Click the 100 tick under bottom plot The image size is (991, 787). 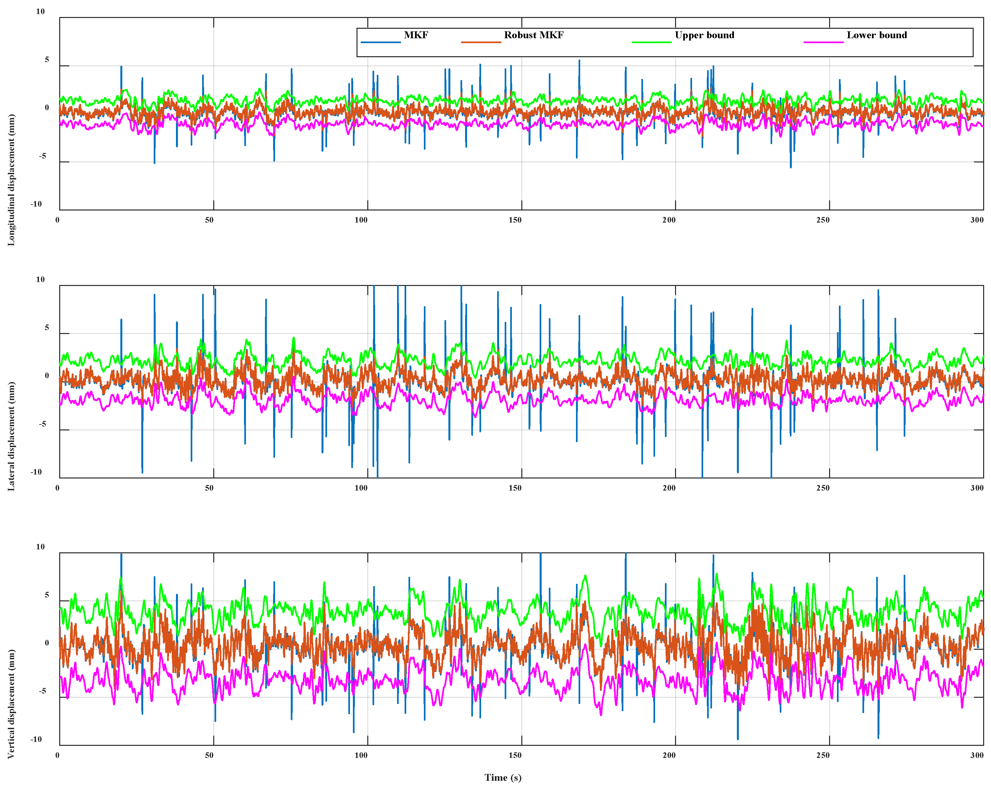[361, 755]
